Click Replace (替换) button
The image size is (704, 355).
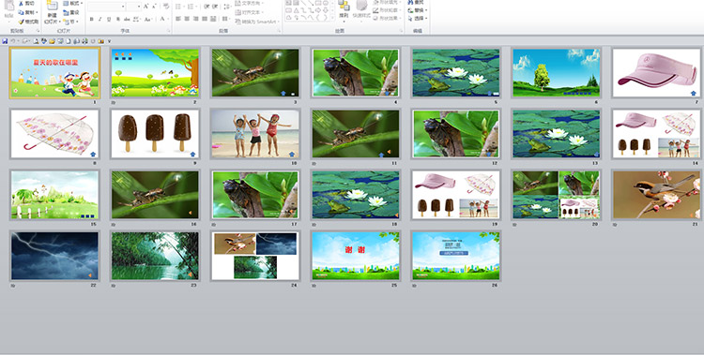(x=418, y=10)
